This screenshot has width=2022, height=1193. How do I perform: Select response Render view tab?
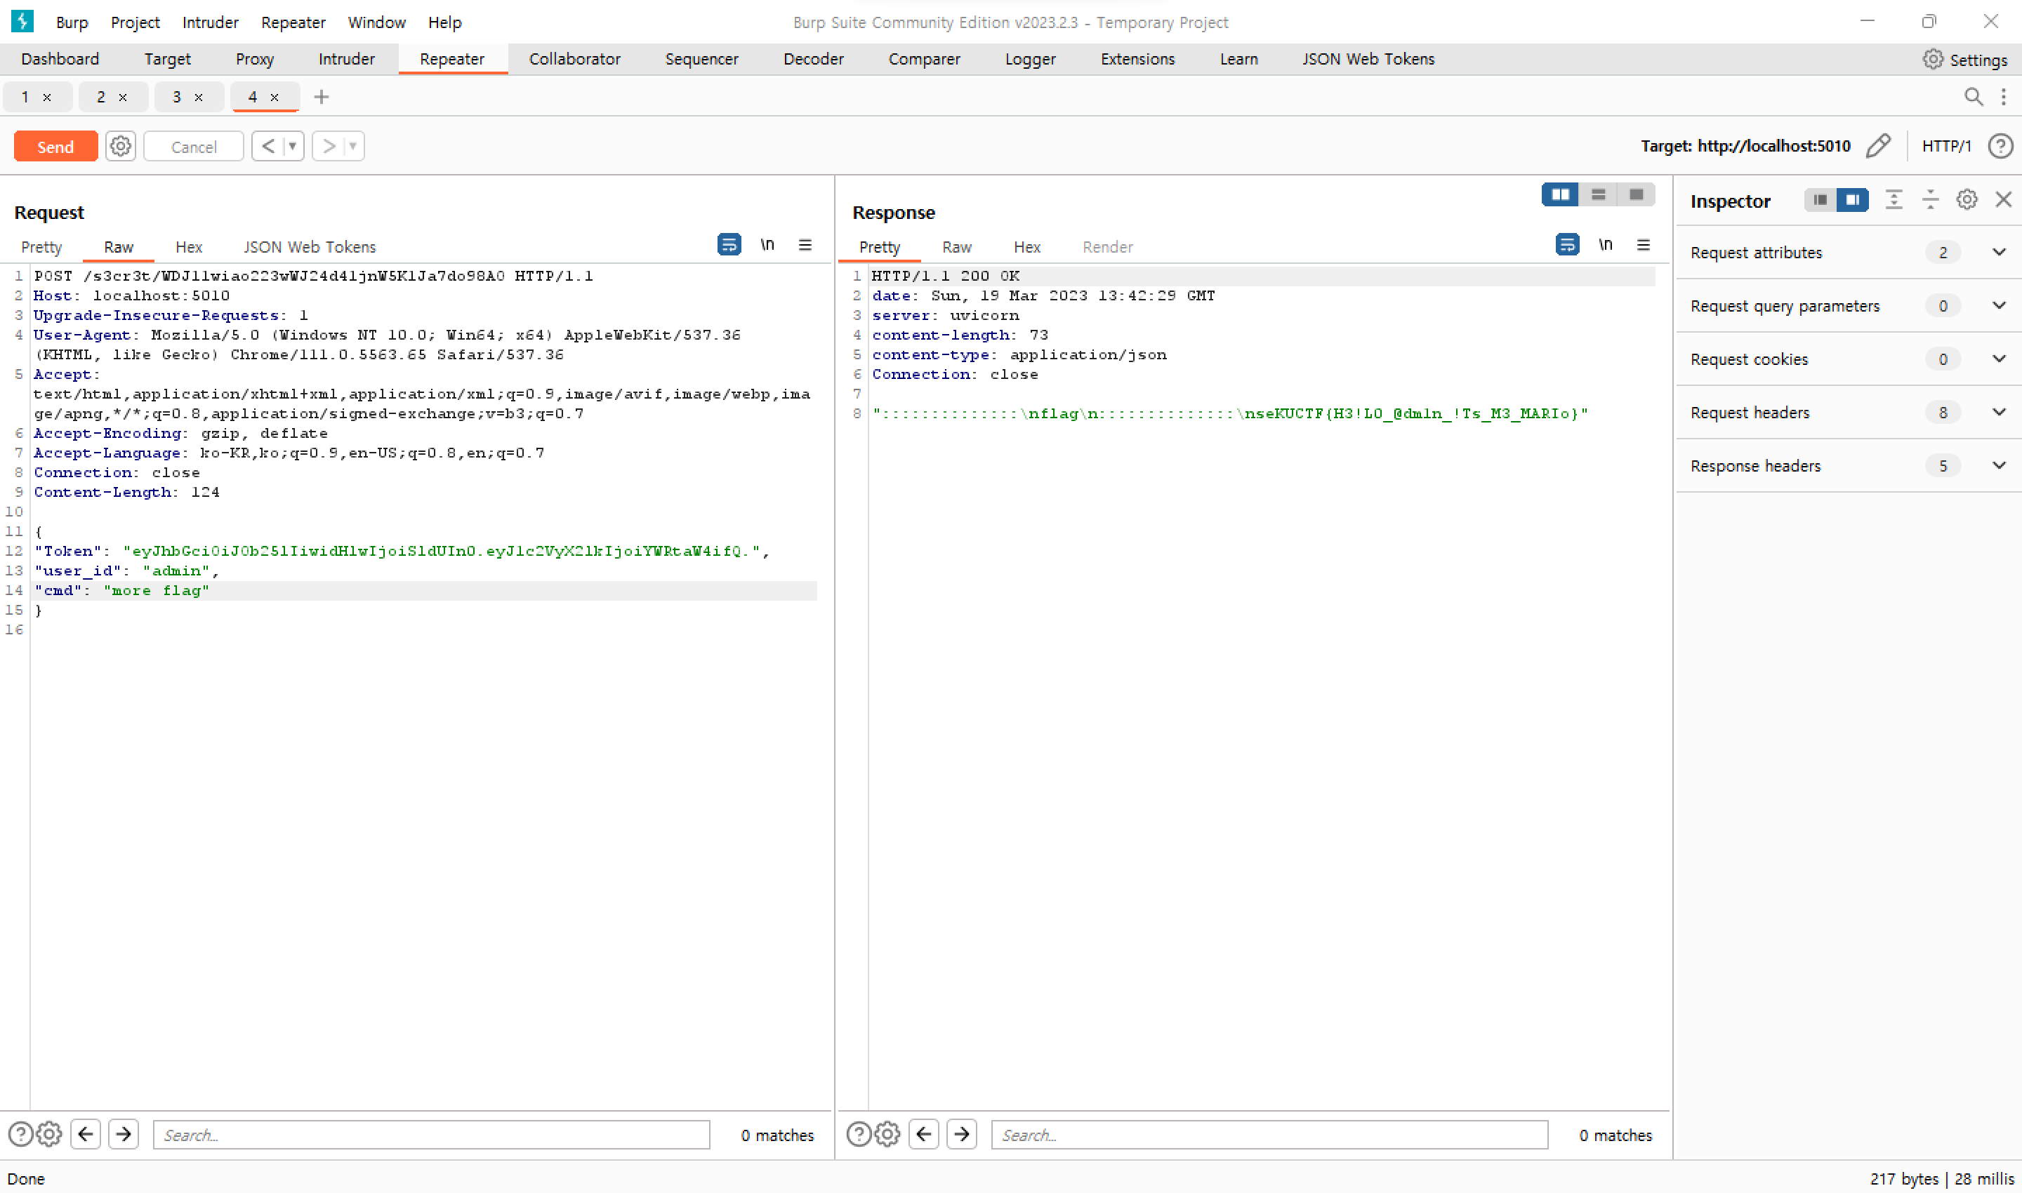[x=1107, y=247]
